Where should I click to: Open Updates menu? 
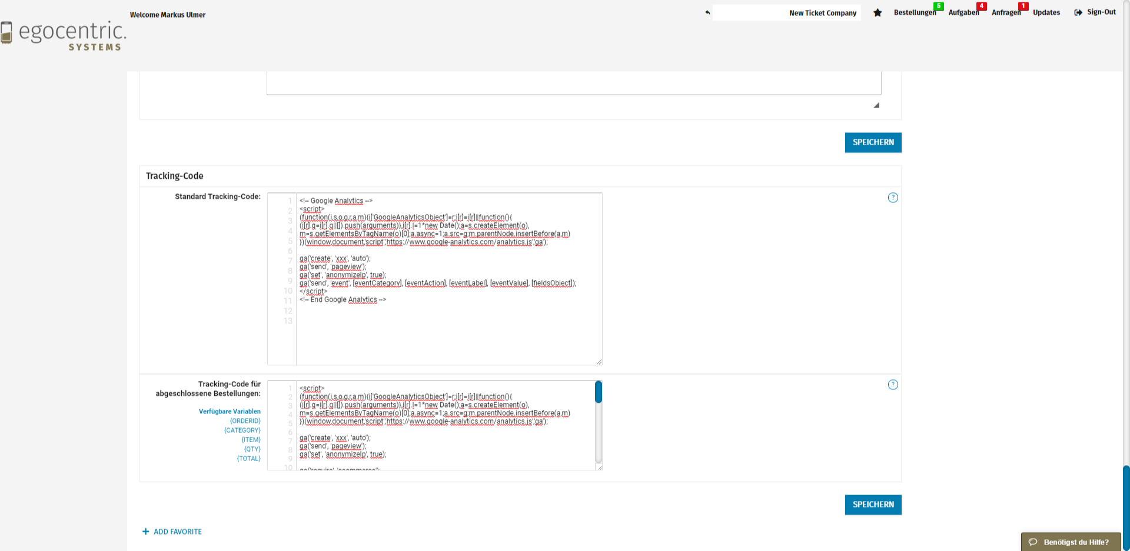click(1046, 12)
